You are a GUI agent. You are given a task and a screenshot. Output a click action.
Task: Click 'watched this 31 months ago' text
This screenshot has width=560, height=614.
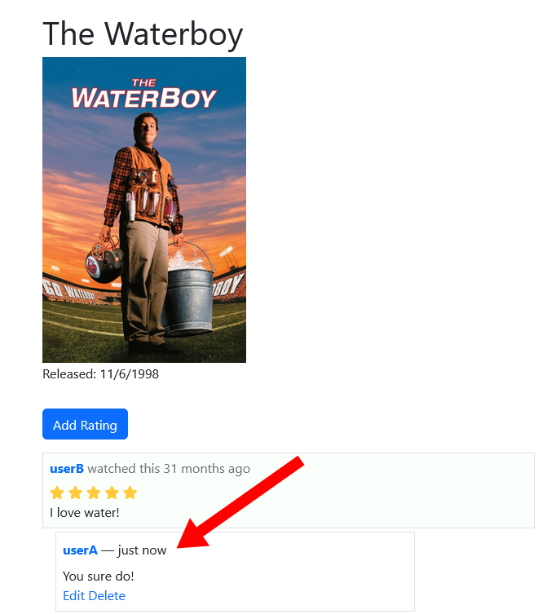tap(169, 468)
